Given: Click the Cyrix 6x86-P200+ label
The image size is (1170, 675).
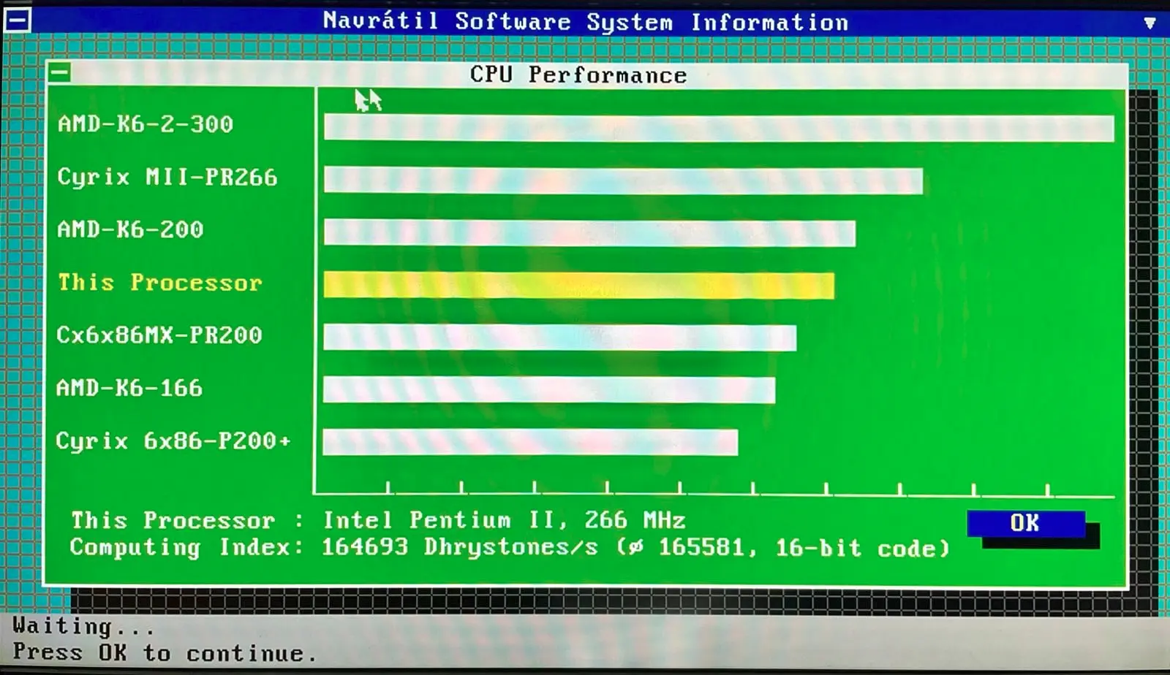Looking at the screenshot, I should [173, 441].
